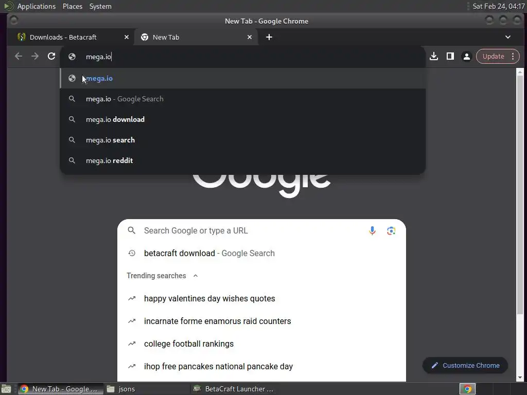Open the Chrome profile avatar icon
The width and height of the screenshot is (527, 395).
point(466,57)
